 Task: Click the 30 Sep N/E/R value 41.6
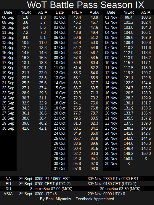tap(25, 128)
